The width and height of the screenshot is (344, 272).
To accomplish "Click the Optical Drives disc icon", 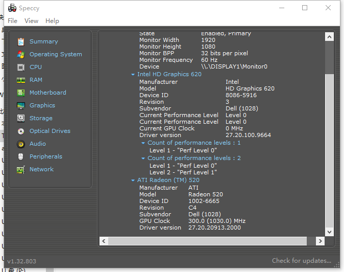I will (21, 131).
